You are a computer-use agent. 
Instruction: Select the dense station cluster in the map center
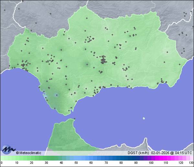tap(103, 60)
